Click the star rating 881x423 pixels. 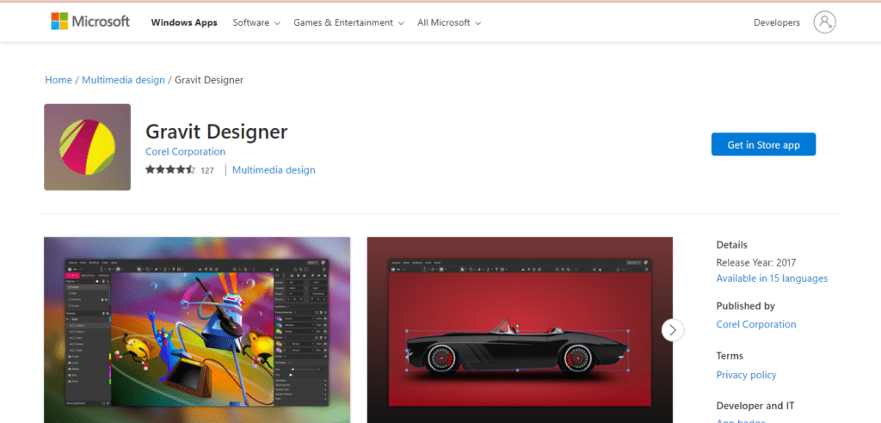(x=170, y=169)
